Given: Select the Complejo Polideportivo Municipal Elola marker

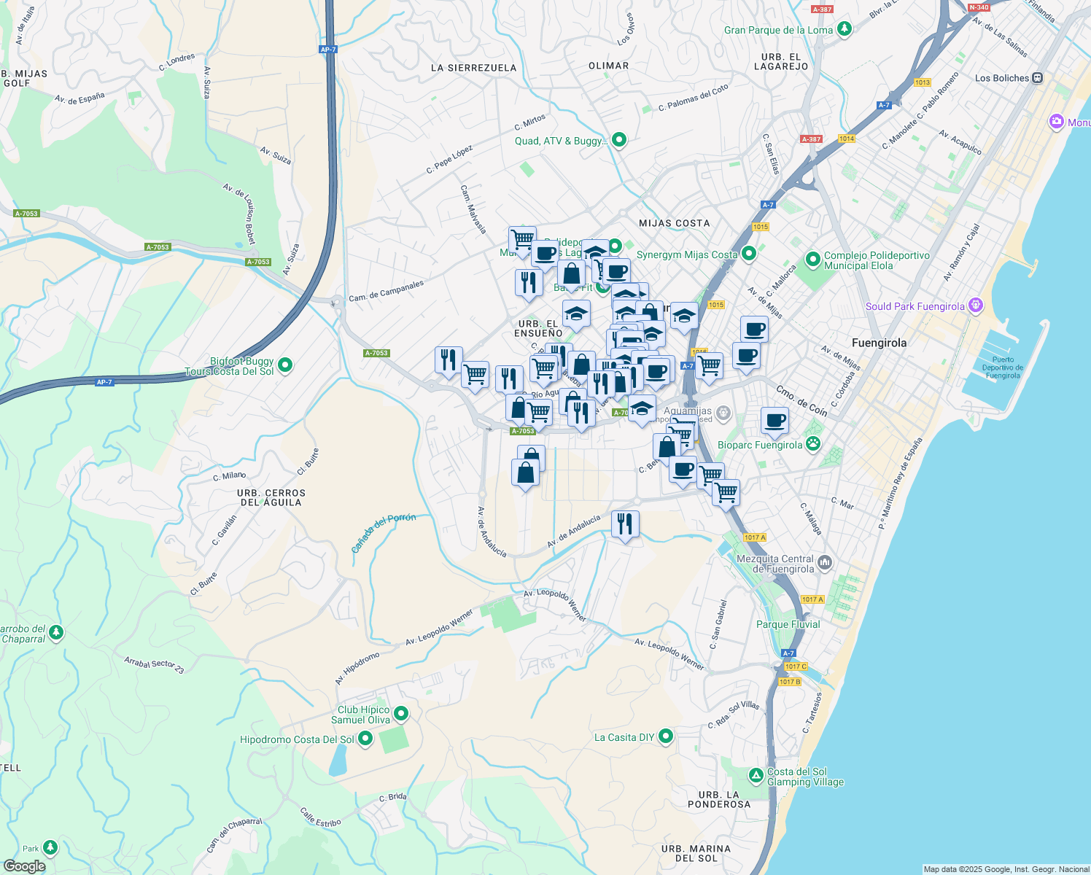Looking at the screenshot, I should (x=812, y=260).
